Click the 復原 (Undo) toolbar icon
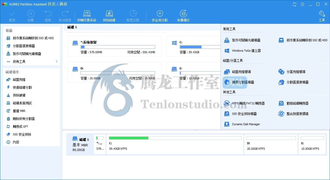 pyautogui.click(x=48, y=16)
